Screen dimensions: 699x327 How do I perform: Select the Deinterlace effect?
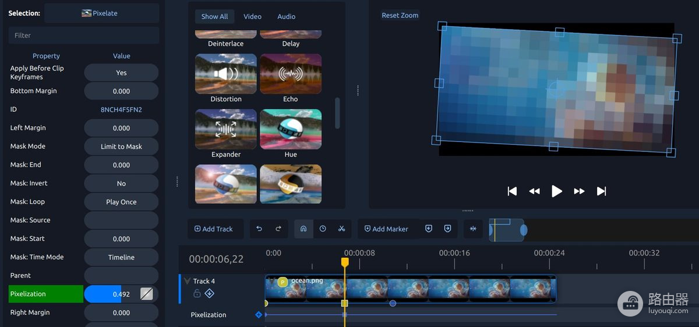coord(226,39)
